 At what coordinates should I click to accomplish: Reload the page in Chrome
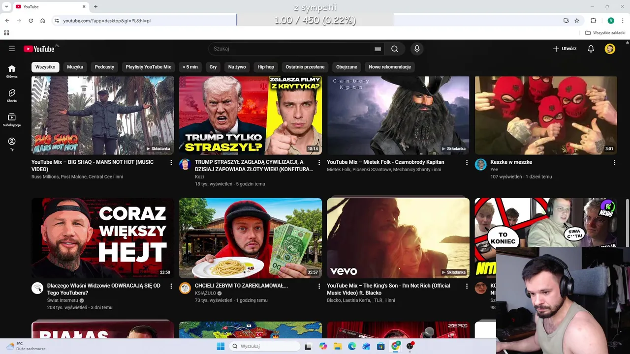(x=31, y=21)
